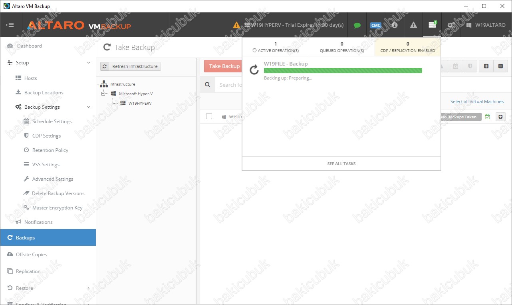Show the CDP / Replication Enabled tab
Screen dimensions: 512x305
[x=408, y=47]
